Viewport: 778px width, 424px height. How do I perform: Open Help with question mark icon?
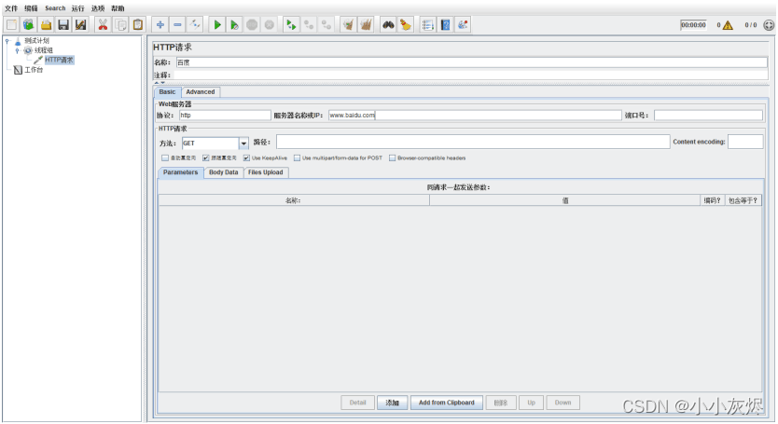point(445,24)
